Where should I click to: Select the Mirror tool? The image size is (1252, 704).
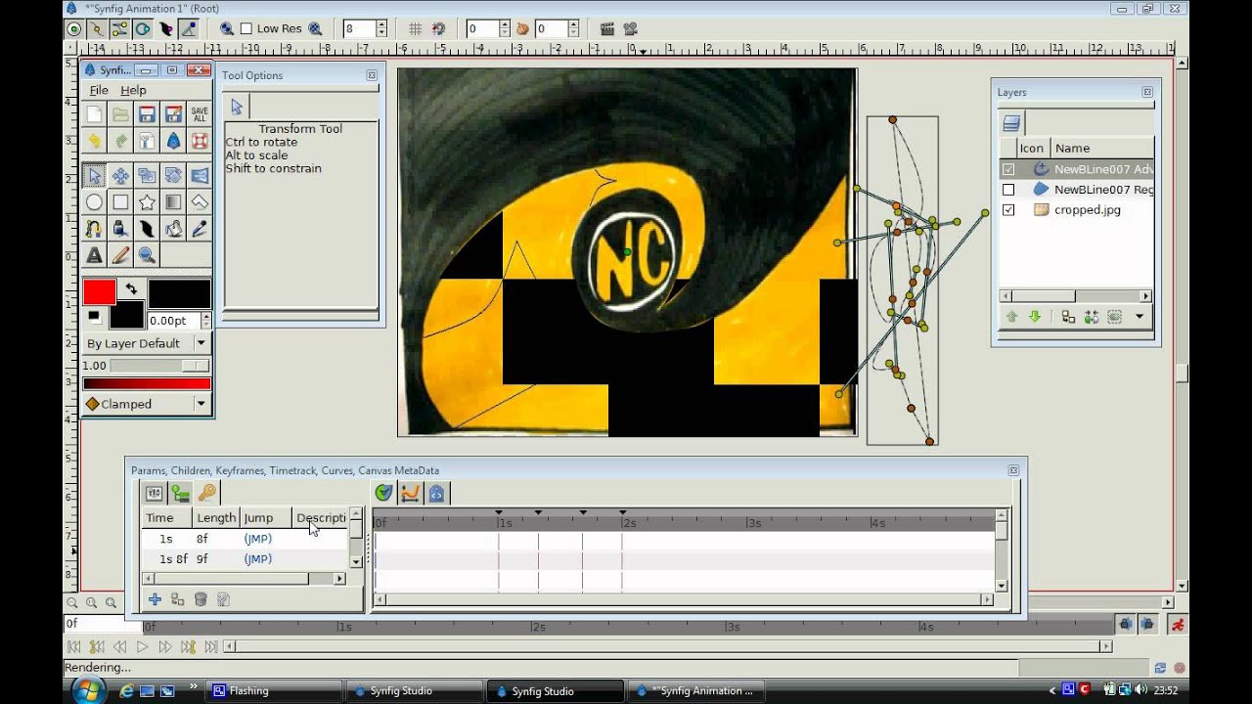point(200,176)
